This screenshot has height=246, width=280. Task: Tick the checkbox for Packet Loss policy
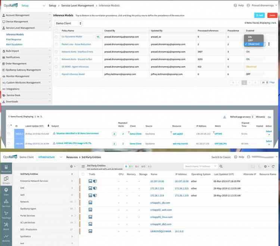click(x=56, y=44)
